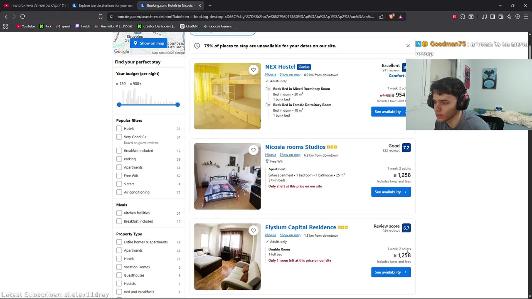See availability for NEX Hostel

(x=388, y=112)
